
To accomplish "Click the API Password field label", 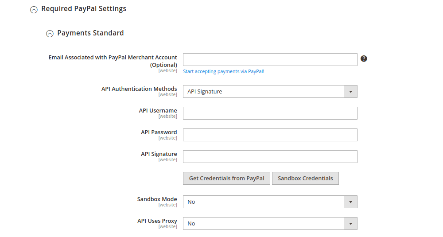I will tap(159, 132).
